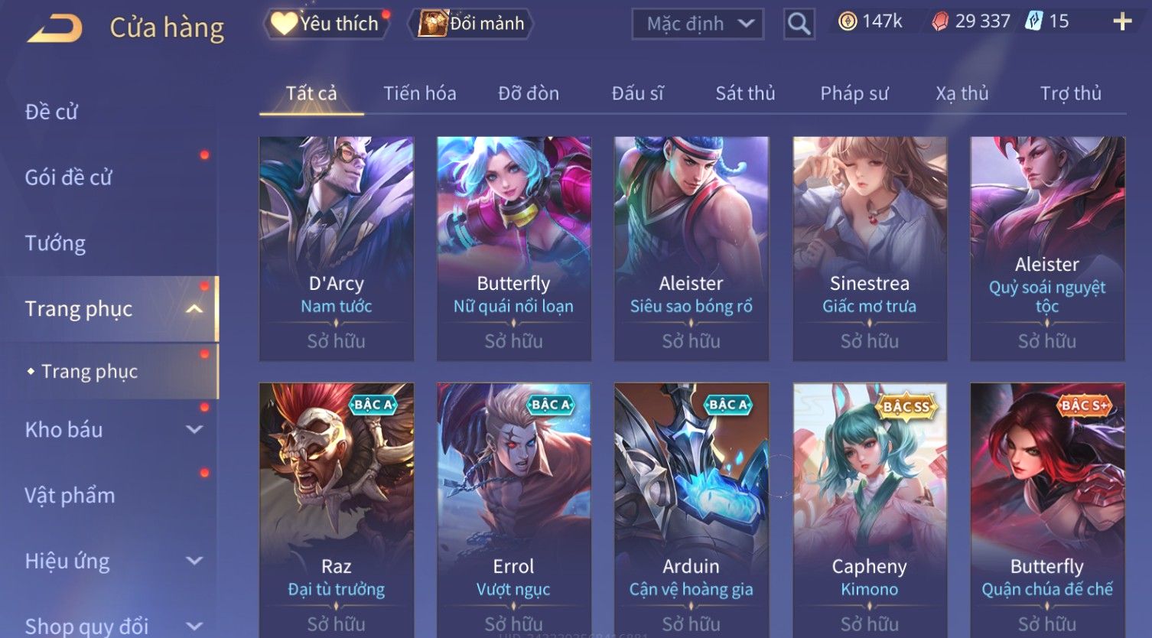
Task: Tap the blue voucher icon showing 15
Action: click(1034, 21)
